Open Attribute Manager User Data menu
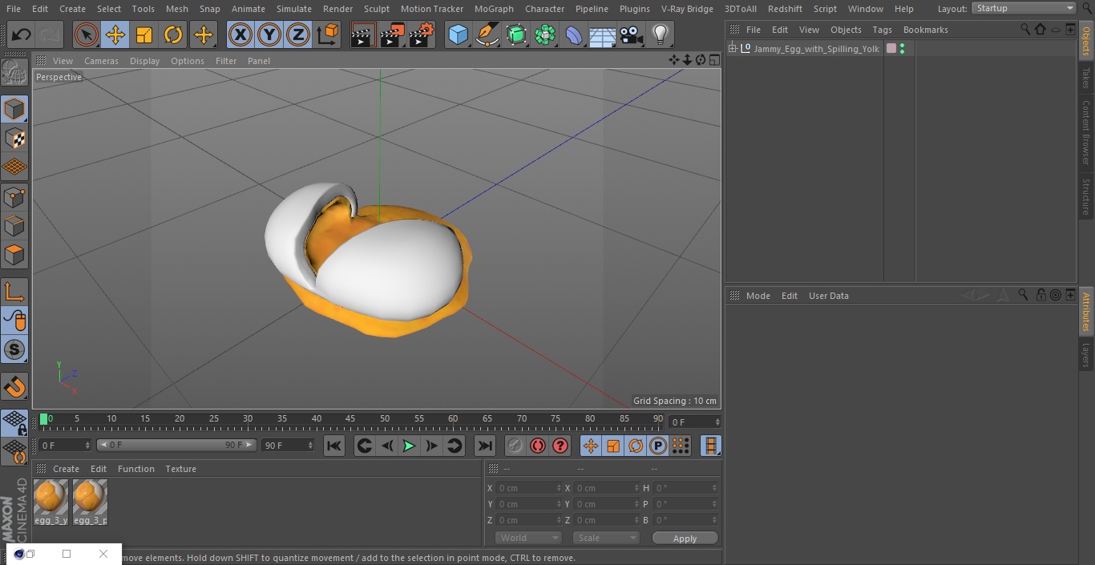The width and height of the screenshot is (1095, 565). click(828, 296)
